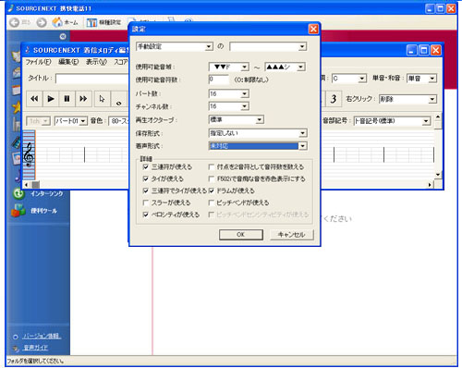Close the melody editor window
The width and height of the screenshot is (462, 368).
tap(435, 50)
